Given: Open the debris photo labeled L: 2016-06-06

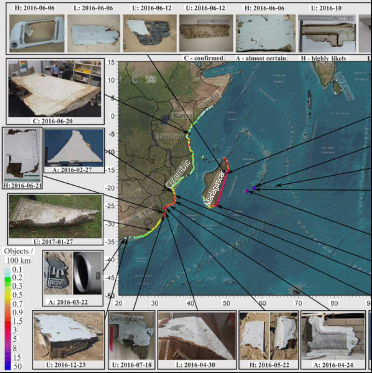Looking at the screenshot, I should [x=94, y=33].
